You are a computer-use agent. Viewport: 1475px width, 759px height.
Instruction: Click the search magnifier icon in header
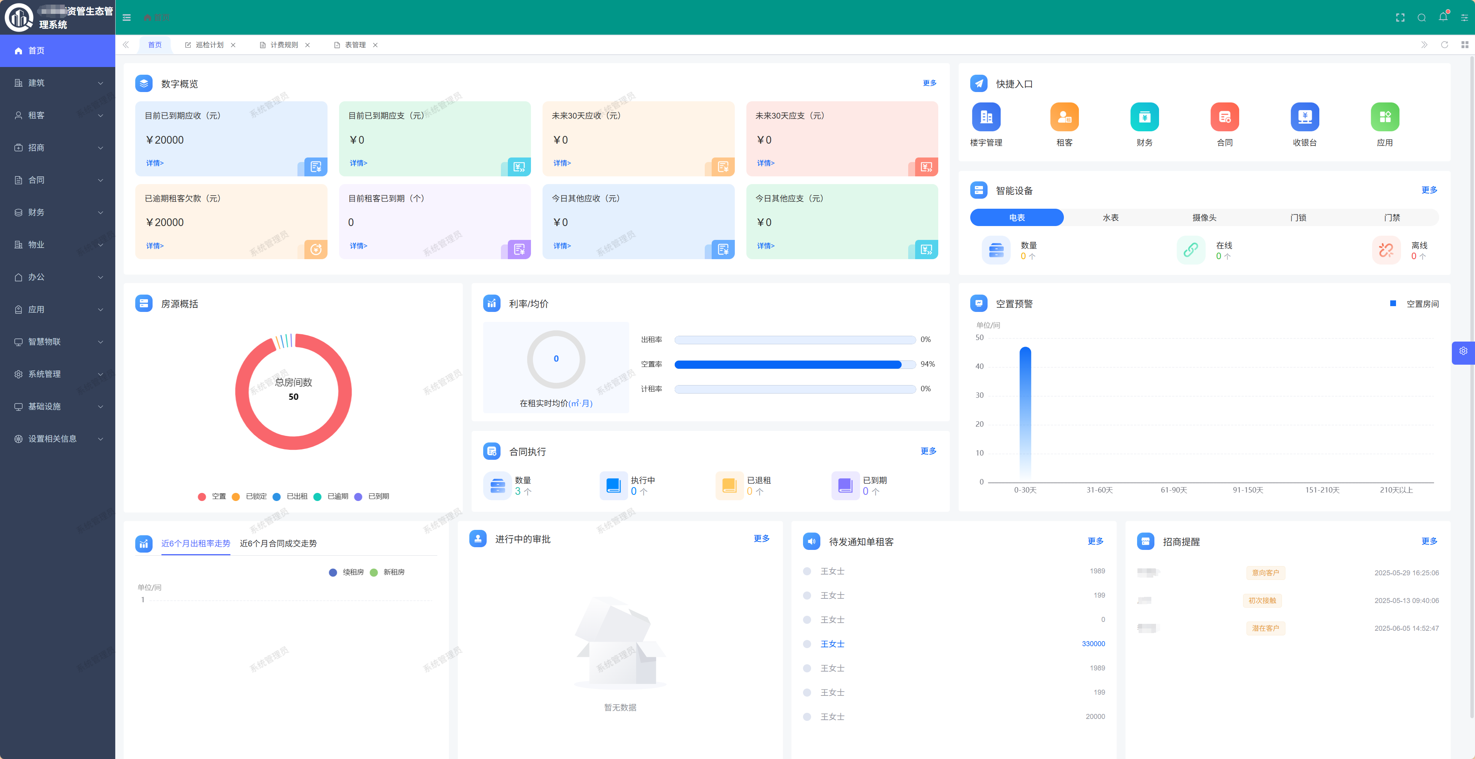tap(1421, 17)
